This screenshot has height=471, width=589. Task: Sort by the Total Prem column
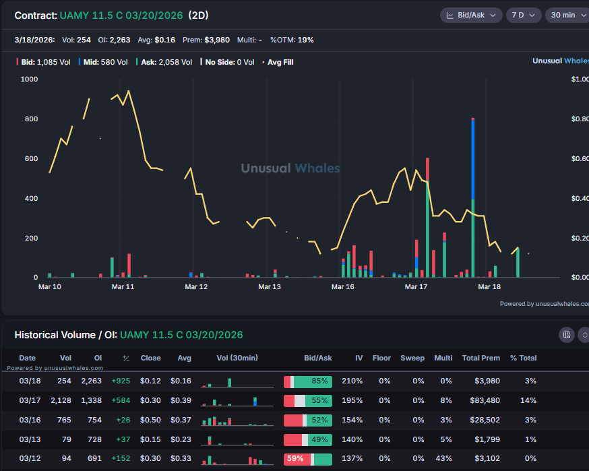tap(480, 358)
